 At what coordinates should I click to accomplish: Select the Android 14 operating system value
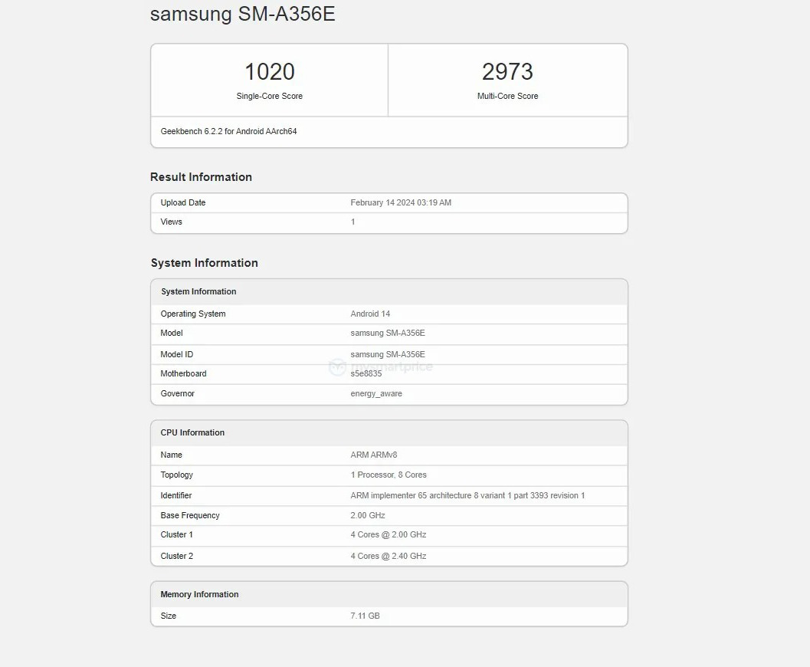tap(370, 314)
